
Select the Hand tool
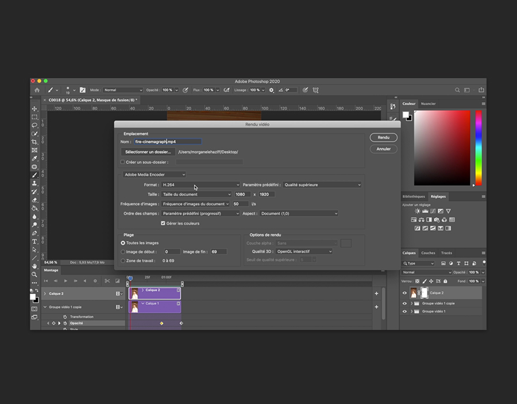point(34,266)
